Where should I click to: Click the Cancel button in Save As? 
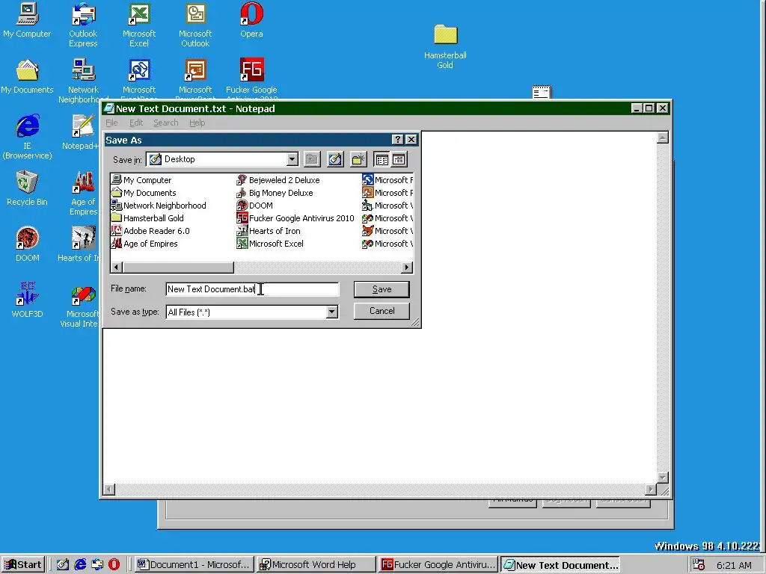(382, 311)
